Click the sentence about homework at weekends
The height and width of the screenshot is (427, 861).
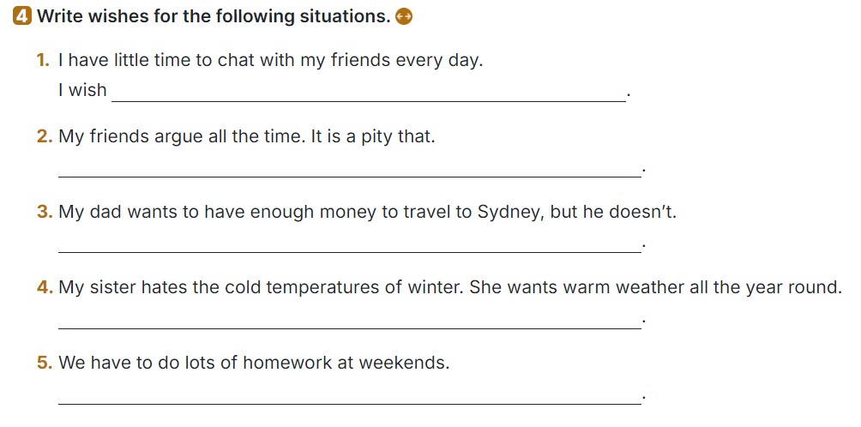point(253,363)
